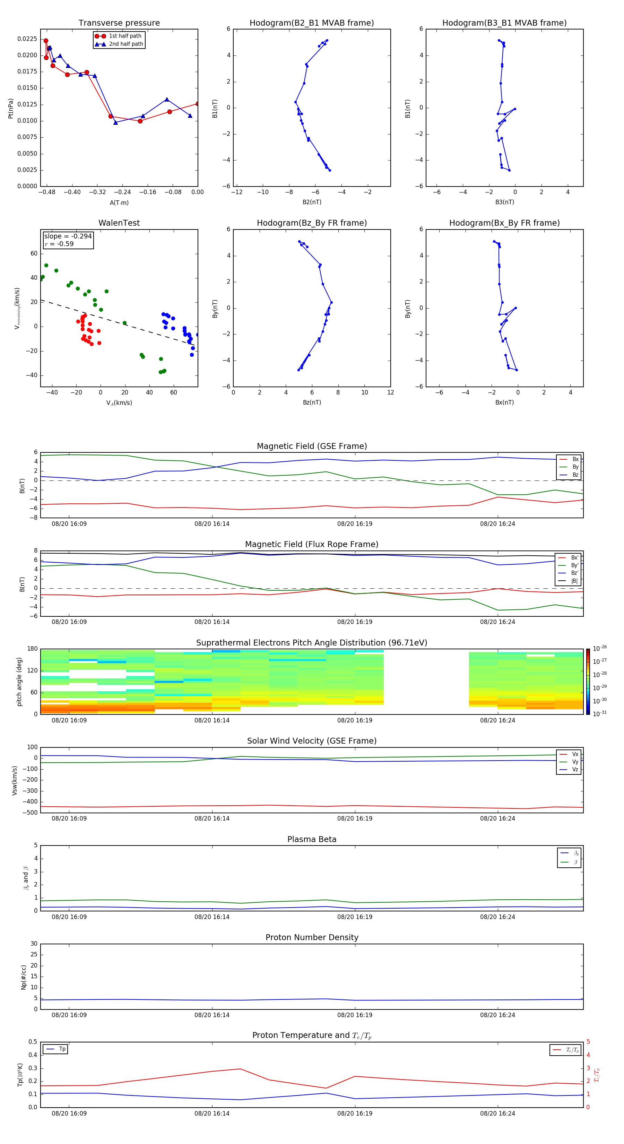Click the By' legend entry
This screenshot has width=624, height=1144.
pyautogui.click(x=569, y=565)
